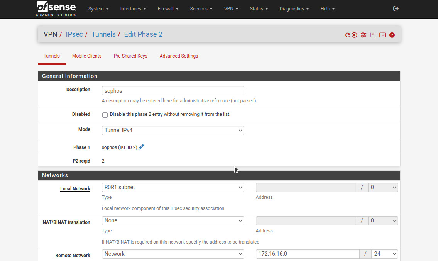Viewport: 438px width, 261px height.
Task: Click the Tunnels breadcrumb link
Action: (103, 34)
